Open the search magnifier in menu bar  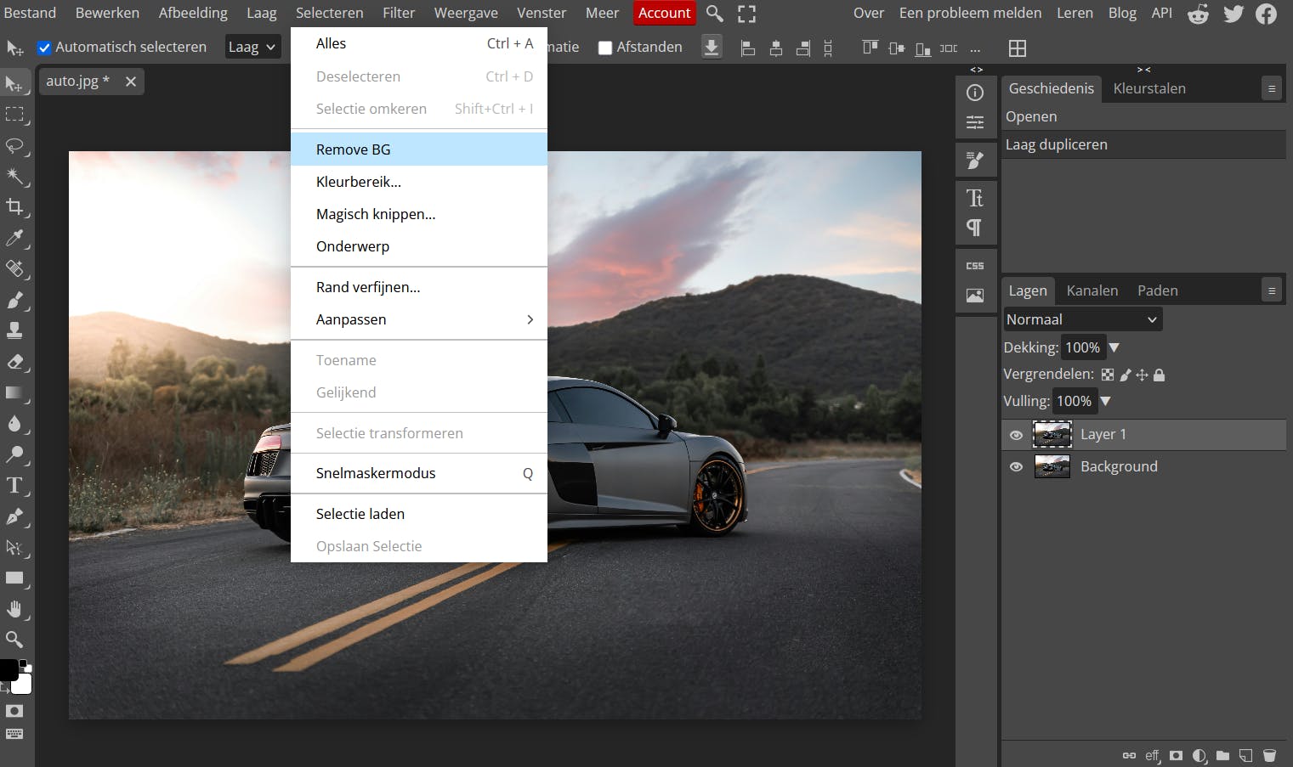click(x=715, y=13)
